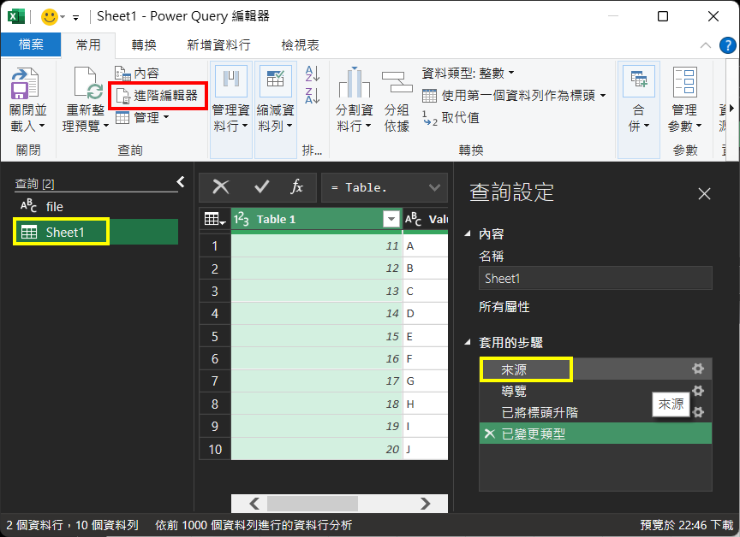Click the 所有屬性 link
This screenshot has width=740, height=537.
[504, 306]
